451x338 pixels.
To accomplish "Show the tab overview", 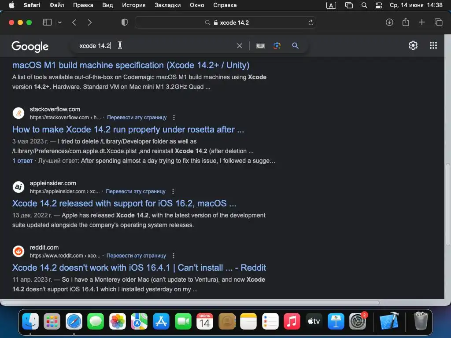I will click(438, 22).
